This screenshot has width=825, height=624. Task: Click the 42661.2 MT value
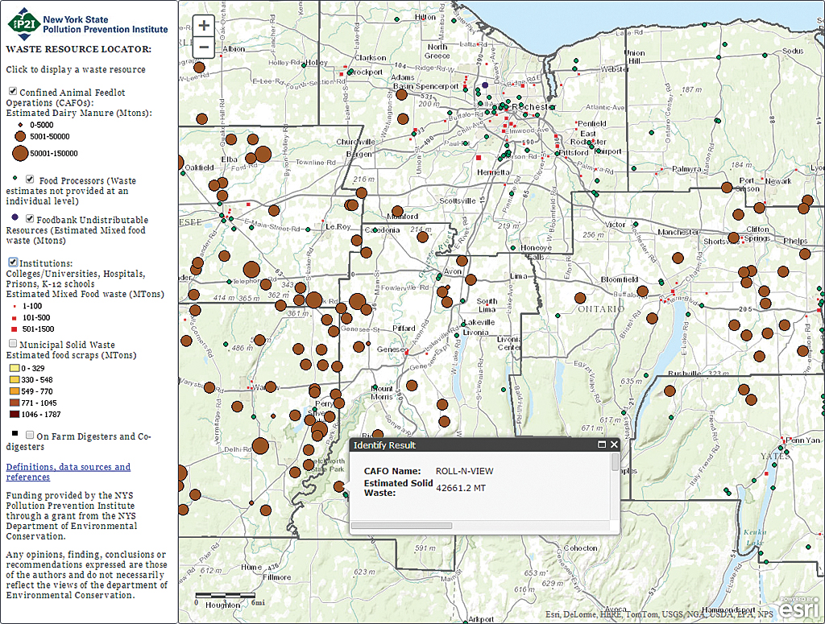pyautogui.click(x=461, y=488)
